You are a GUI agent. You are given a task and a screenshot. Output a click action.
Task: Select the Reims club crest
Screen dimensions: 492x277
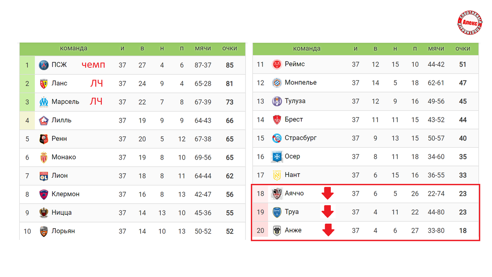pos(277,64)
